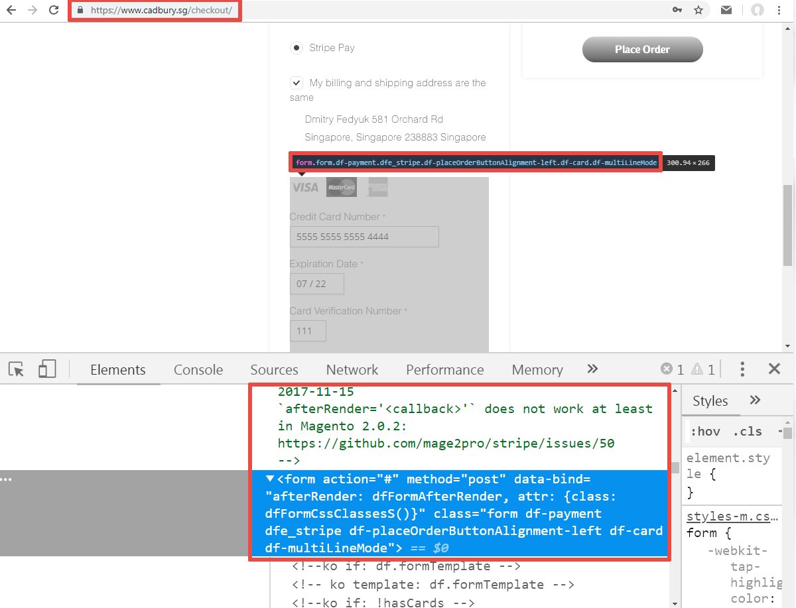Toggle the :hov element state option
Viewport: 796px width, 608px height.
[705, 431]
